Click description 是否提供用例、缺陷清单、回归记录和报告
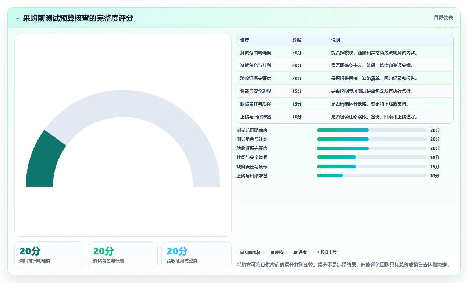This screenshot has height=283, width=468. click(374, 78)
